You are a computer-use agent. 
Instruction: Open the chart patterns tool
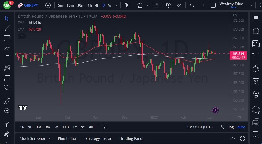7,67
